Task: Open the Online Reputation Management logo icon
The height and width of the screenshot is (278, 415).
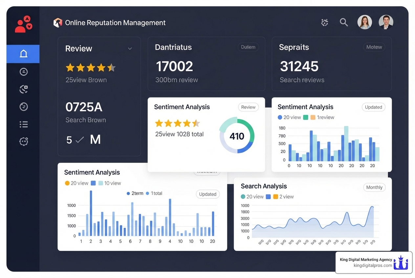Action: (x=57, y=23)
